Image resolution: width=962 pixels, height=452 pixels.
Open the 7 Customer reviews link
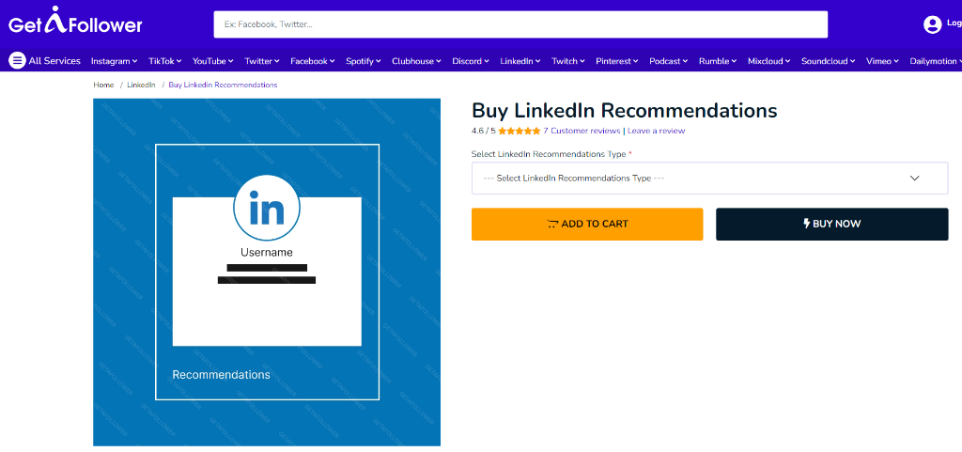click(582, 131)
